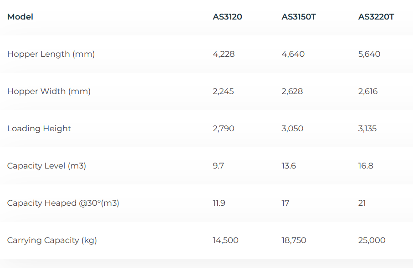Viewport: 413px width, 268px height.
Task: Click the Hopper Width (mm) row label
Action: [49, 91]
